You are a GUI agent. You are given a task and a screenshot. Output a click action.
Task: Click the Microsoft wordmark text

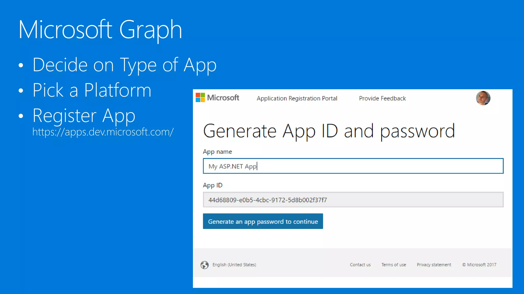point(223,98)
